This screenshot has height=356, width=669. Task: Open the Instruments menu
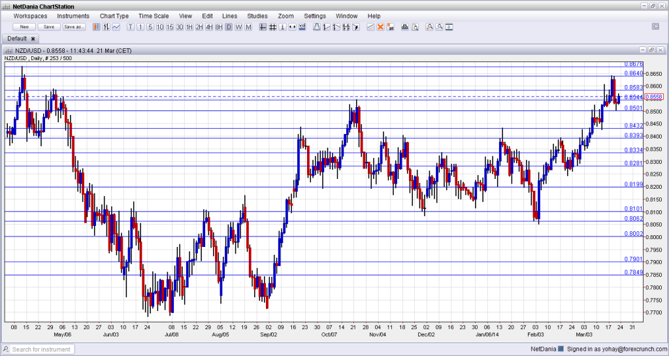pyautogui.click(x=73, y=16)
